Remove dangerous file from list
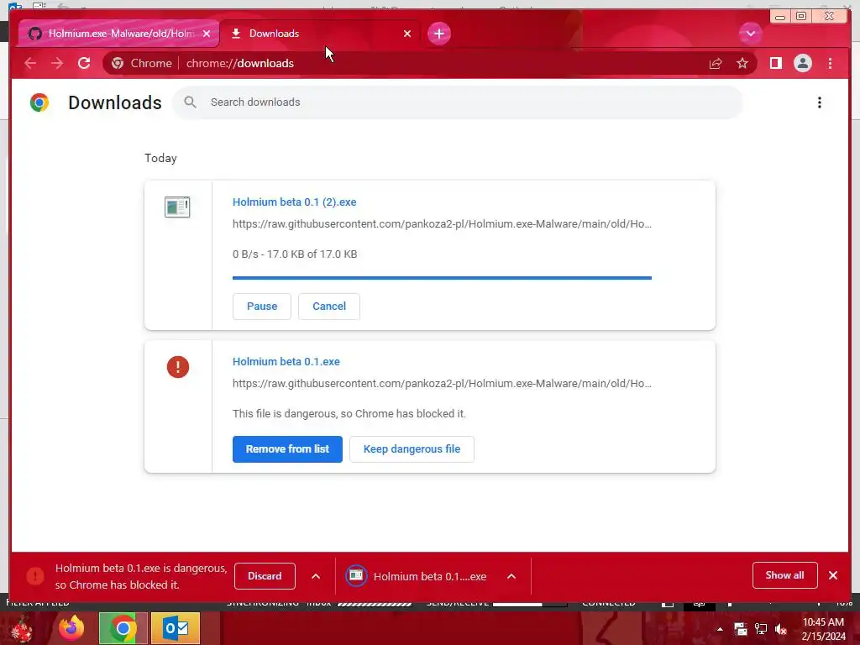The width and height of the screenshot is (860, 645). pyautogui.click(x=287, y=449)
